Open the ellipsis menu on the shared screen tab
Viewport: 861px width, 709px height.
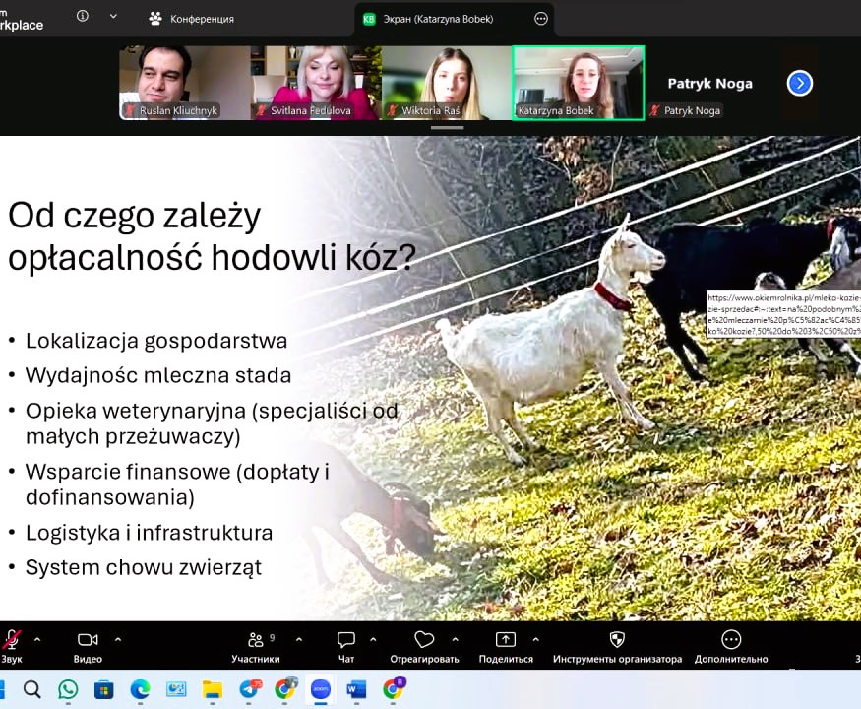540,18
